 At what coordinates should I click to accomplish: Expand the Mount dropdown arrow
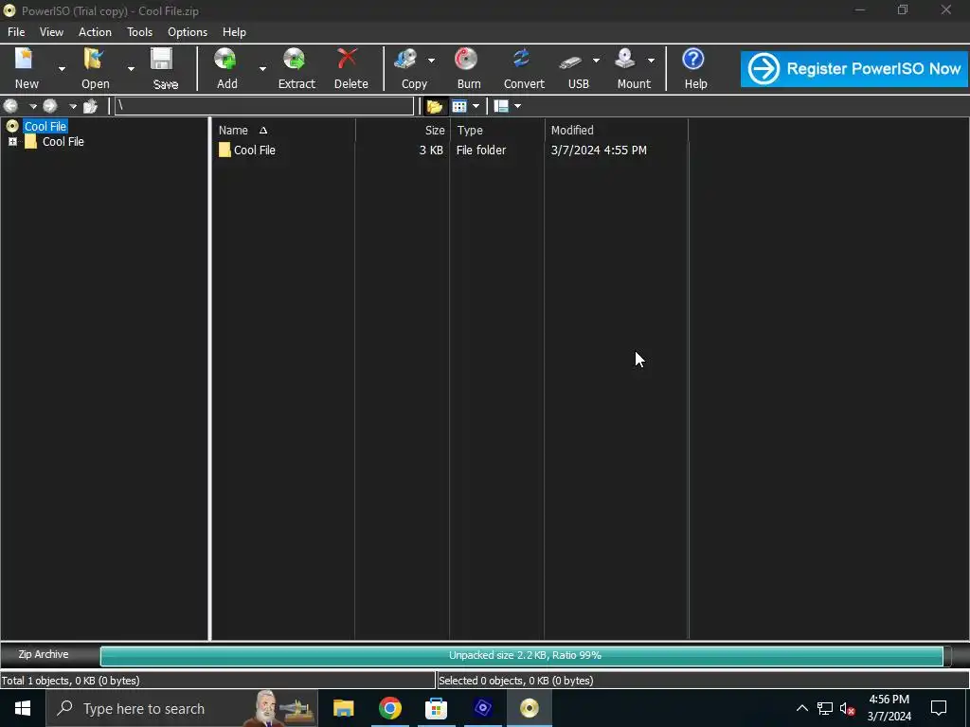[651, 61]
